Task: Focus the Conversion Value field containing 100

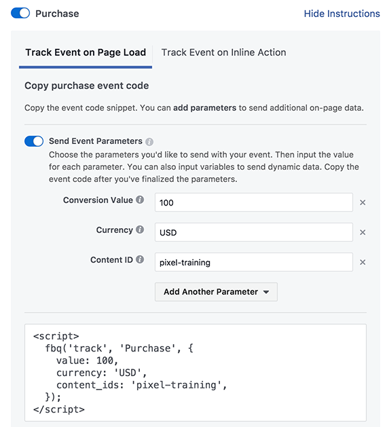Action: [253, 202]
